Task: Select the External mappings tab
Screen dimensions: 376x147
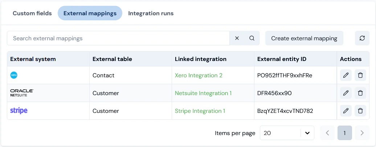Action: (x=90, y=13)
